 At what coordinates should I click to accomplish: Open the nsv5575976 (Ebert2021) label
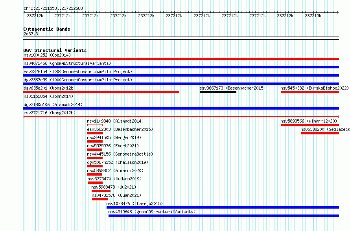pyautogui.click(x=113, y=146)
